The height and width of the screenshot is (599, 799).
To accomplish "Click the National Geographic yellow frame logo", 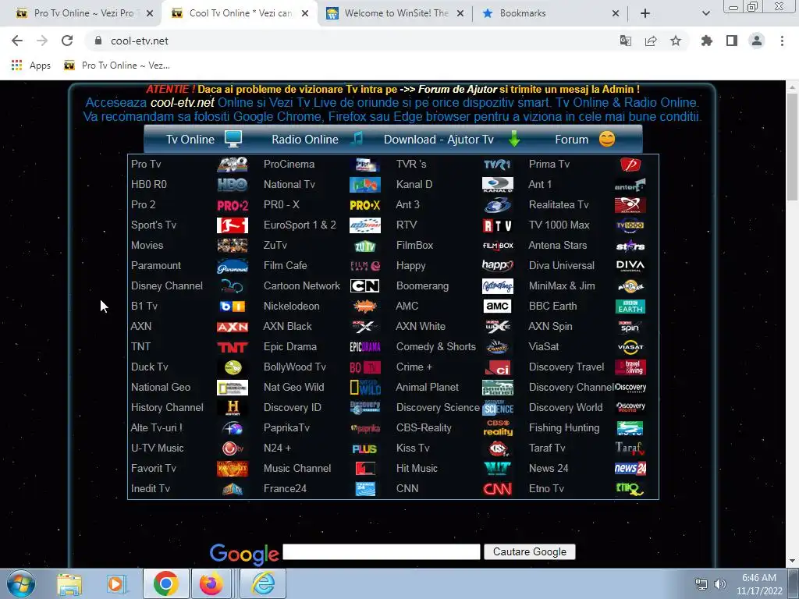I will tap(233, 388).
